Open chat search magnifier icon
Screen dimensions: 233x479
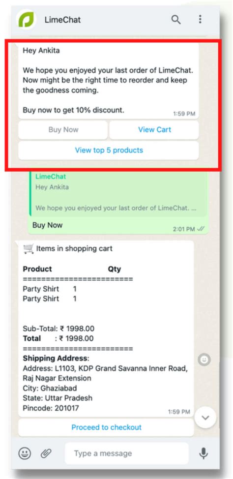[x=176, y=20]
